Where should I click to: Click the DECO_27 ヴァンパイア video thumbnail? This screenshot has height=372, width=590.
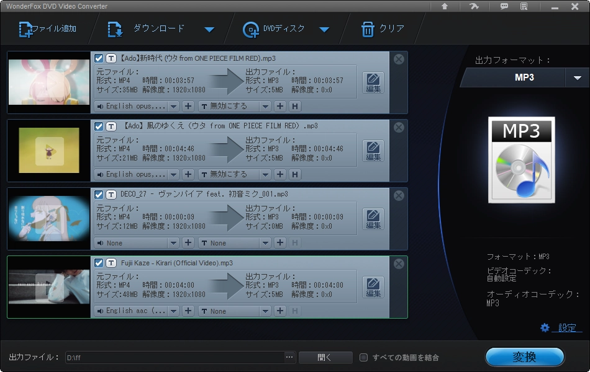(49, 219)
